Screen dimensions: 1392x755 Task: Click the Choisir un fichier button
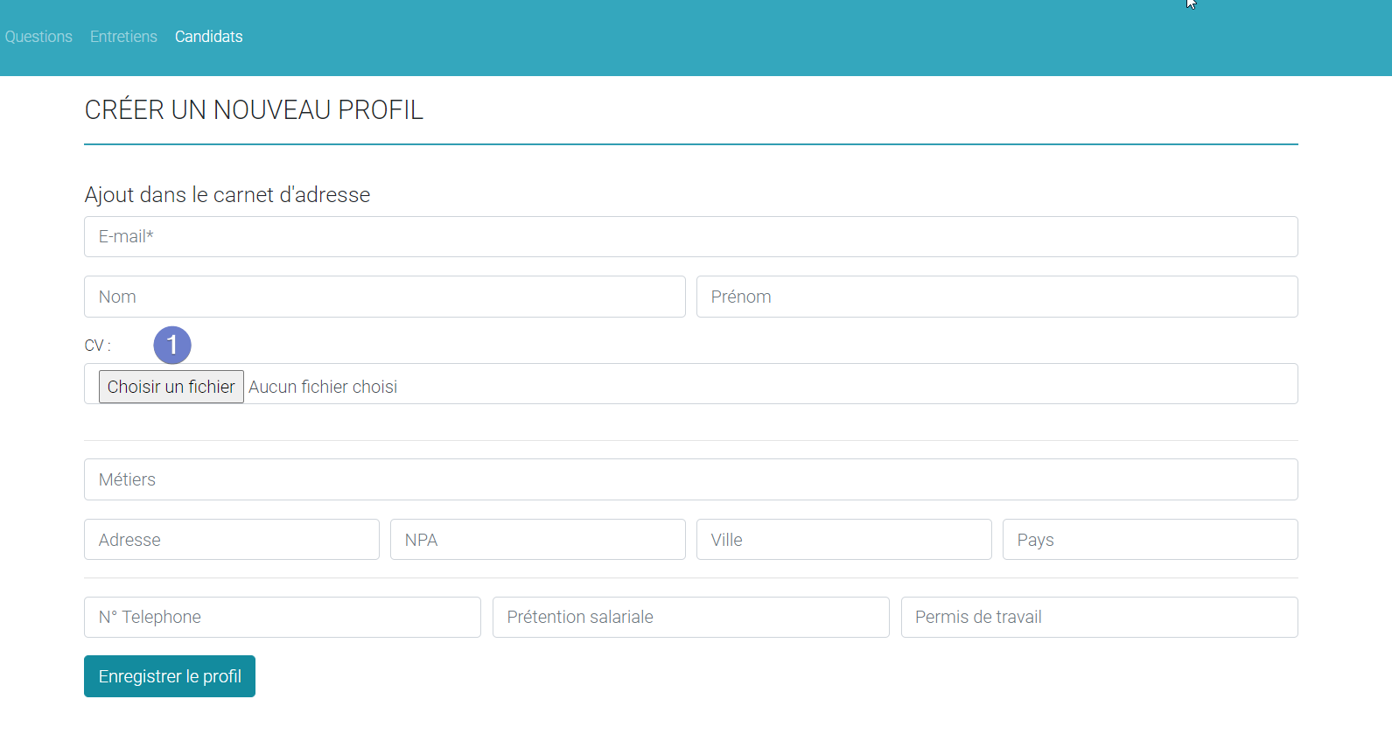(171, 387)
